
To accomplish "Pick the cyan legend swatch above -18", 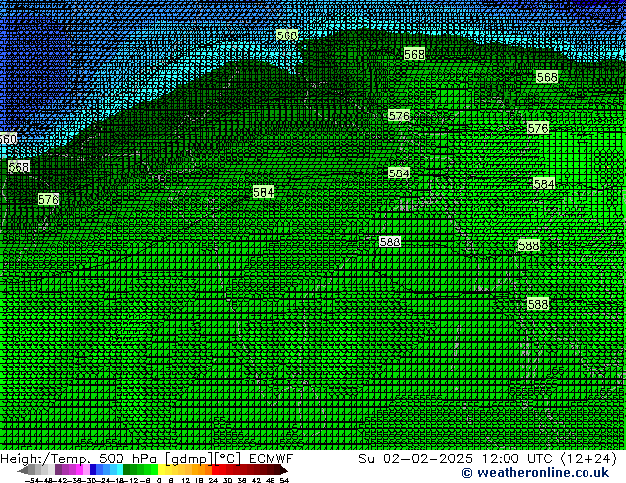I will click(x=119, y=469).
